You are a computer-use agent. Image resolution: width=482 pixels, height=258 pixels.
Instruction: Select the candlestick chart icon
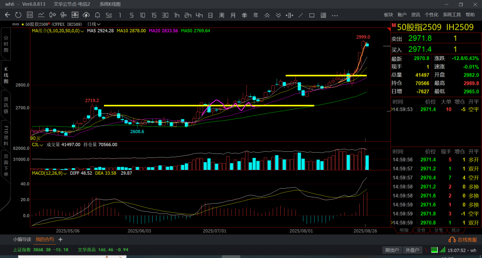[x=53, y=15]
